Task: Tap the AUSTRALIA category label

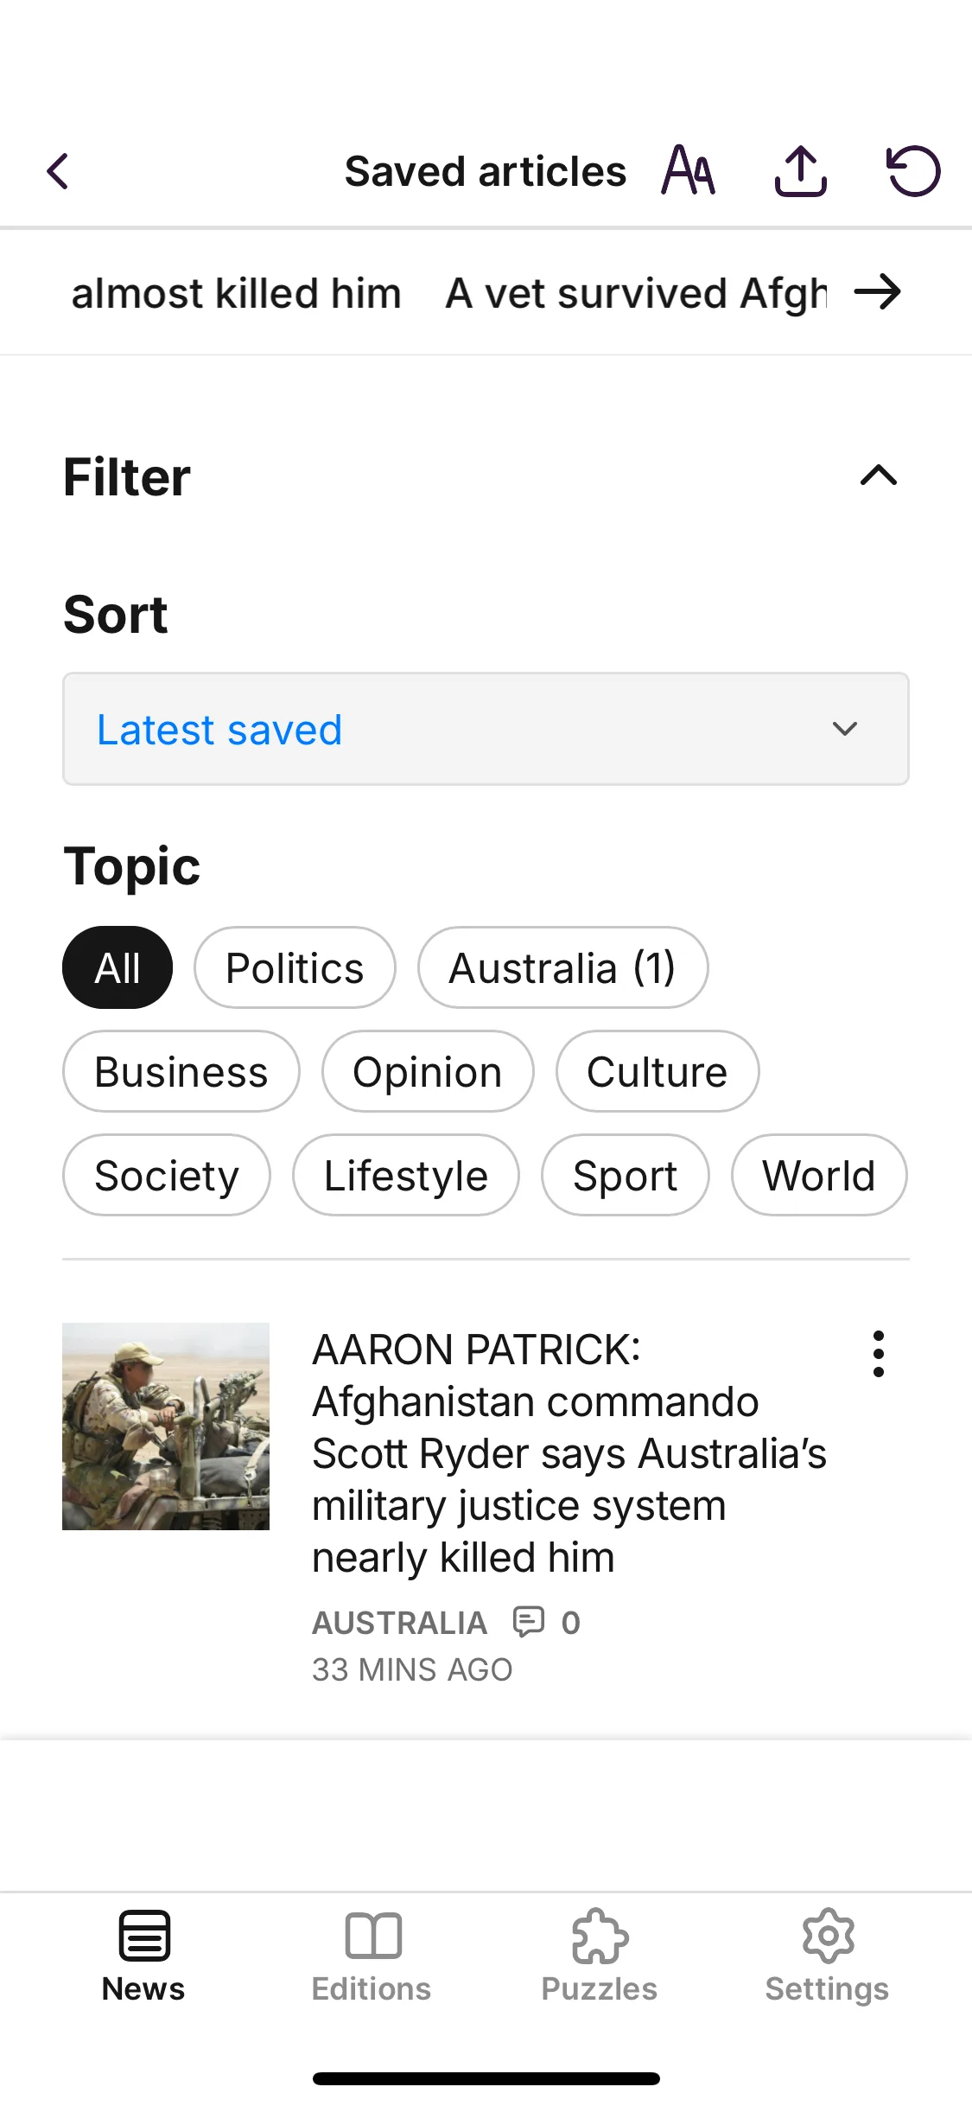Action: pyautogui.click(x=399, y=1623)
